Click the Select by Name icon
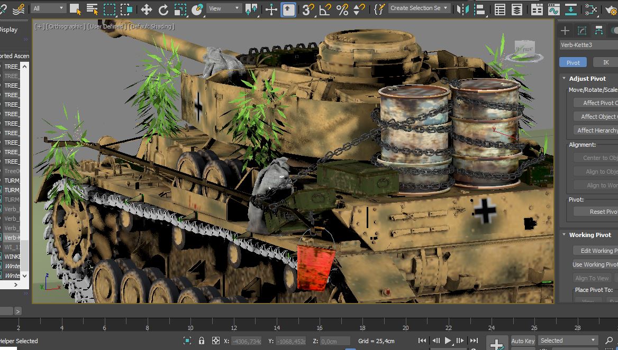 coord(92,9)
